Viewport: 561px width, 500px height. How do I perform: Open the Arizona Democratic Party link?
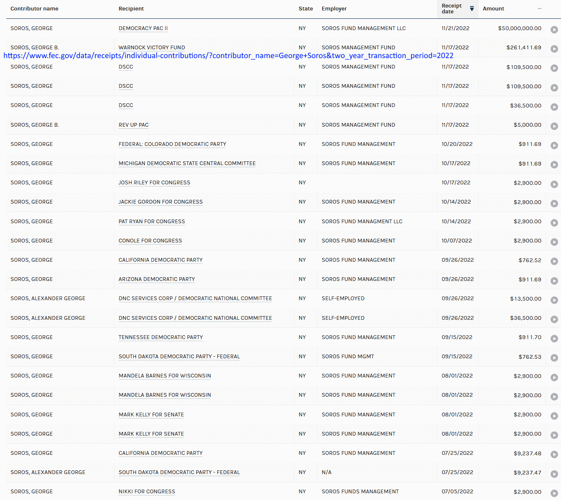click(157, 279)
